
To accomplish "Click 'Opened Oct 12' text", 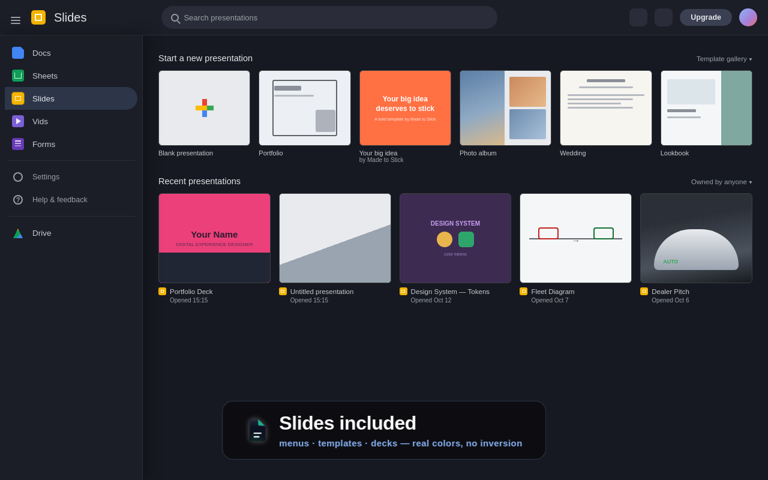I will point(431,301).
